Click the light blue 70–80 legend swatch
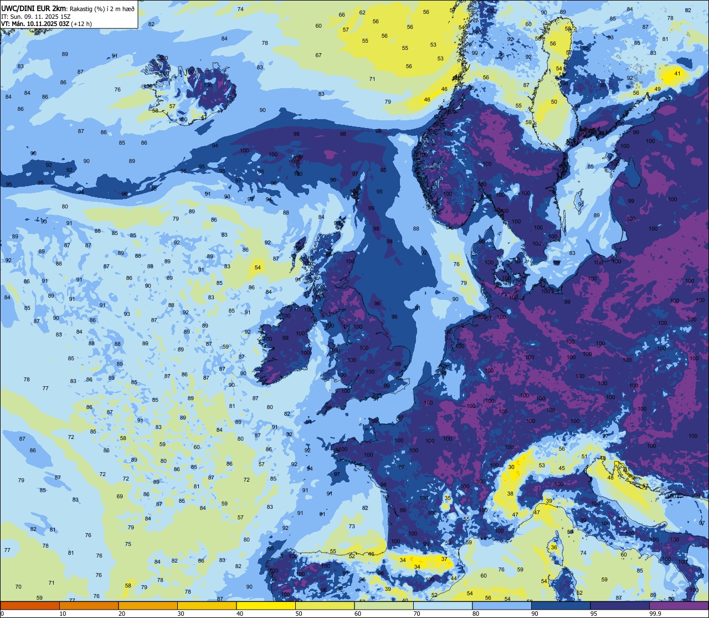 tap(443, 605)
